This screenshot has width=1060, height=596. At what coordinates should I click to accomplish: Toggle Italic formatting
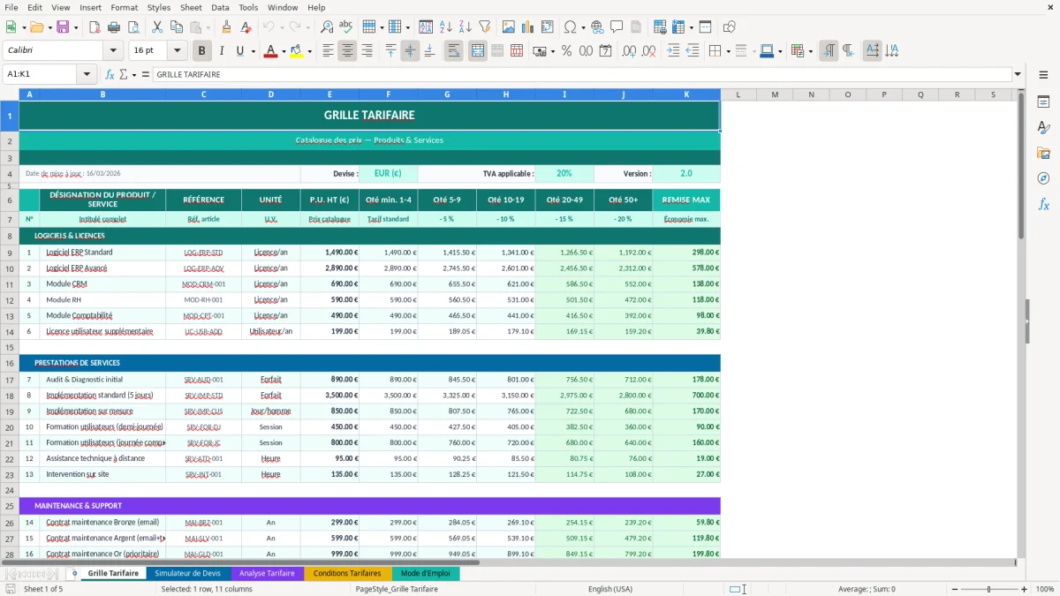221,51
